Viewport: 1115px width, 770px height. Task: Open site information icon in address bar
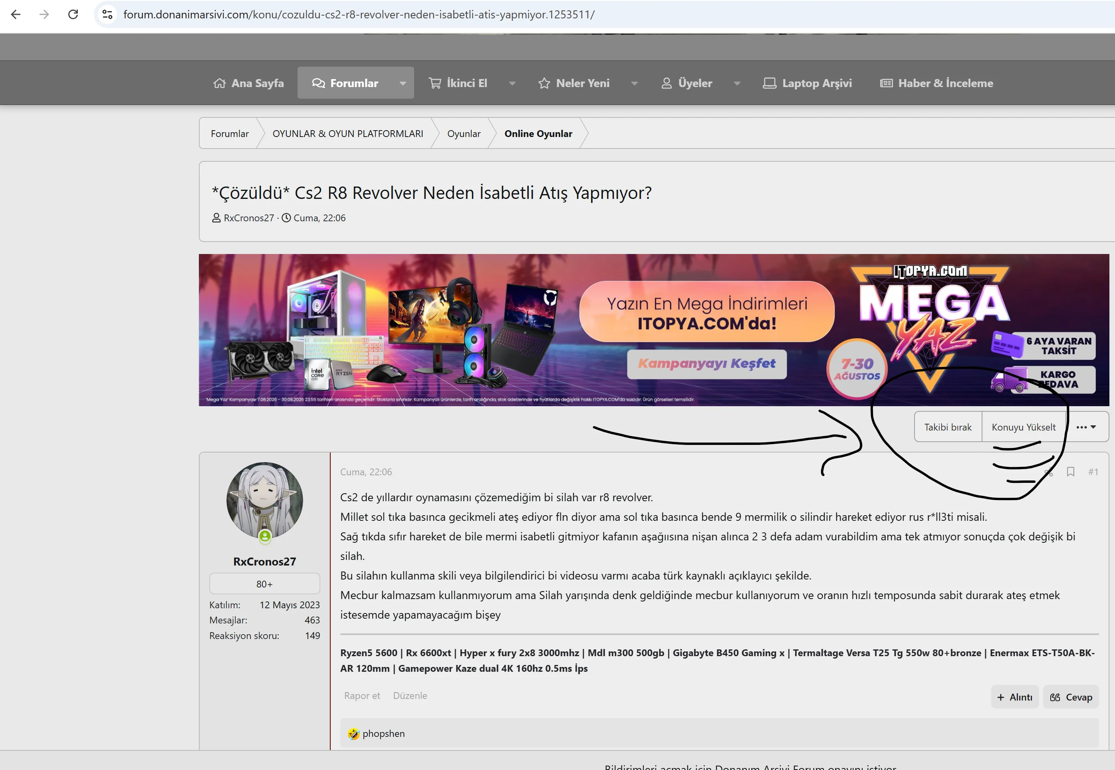click(x=107, y=14)
